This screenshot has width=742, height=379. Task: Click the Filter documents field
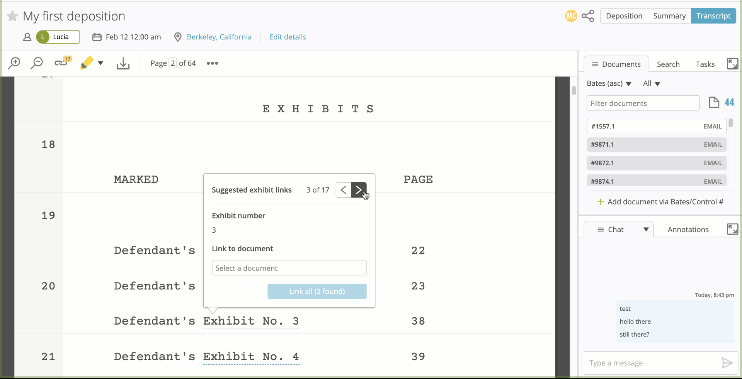pos(643,103)
